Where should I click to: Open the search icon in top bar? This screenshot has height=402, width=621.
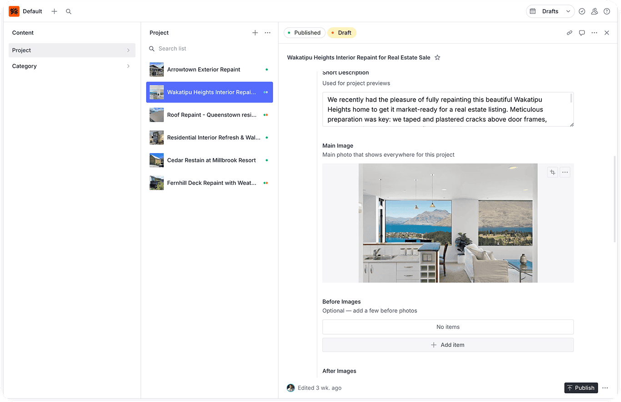(x=69, y=11)
